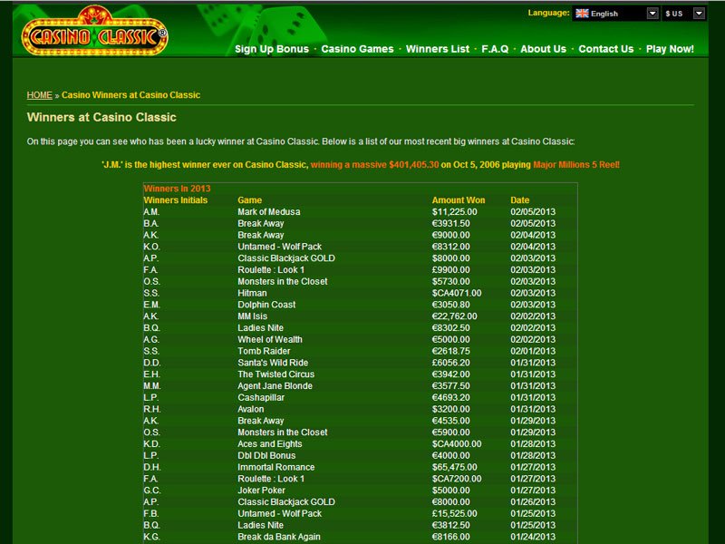Go to Casino Games menu item
Image resolution: width=725 pixels, height=544 pixels.
[357, 49]
